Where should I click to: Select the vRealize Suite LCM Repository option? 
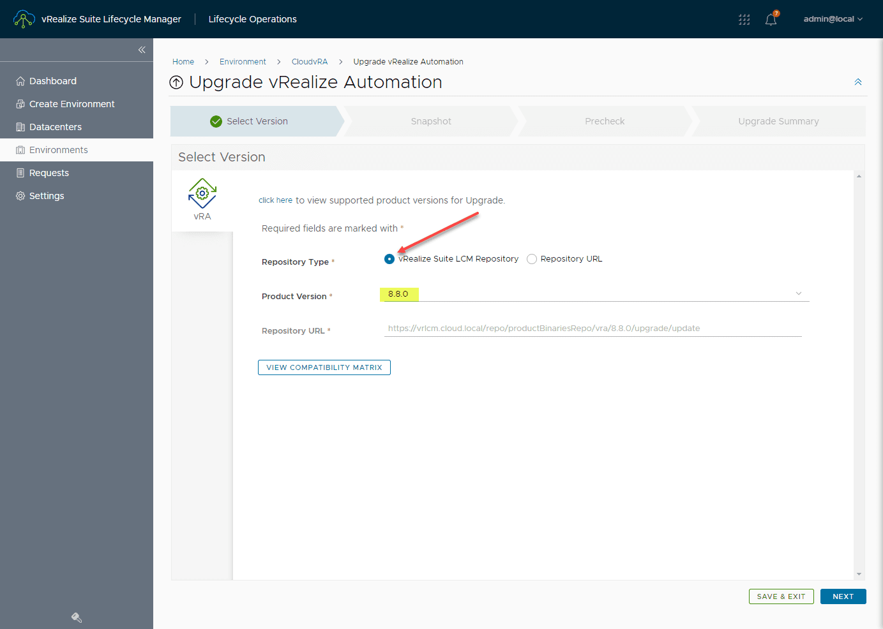389,258
